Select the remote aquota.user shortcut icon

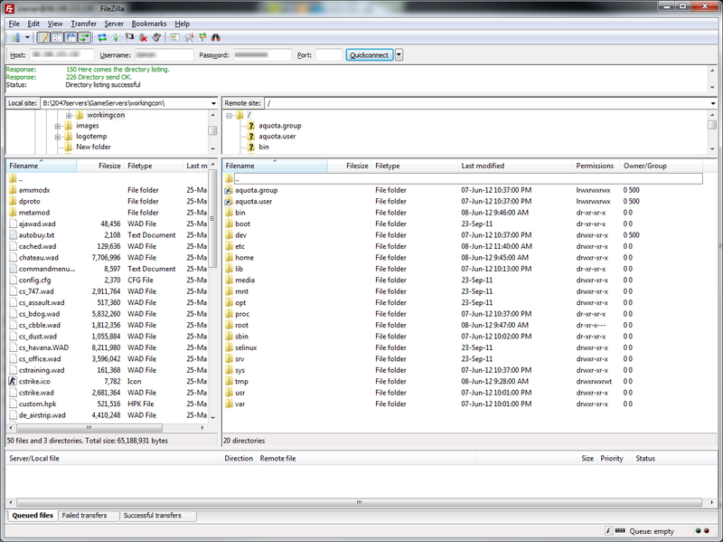(x=230, y=201)
